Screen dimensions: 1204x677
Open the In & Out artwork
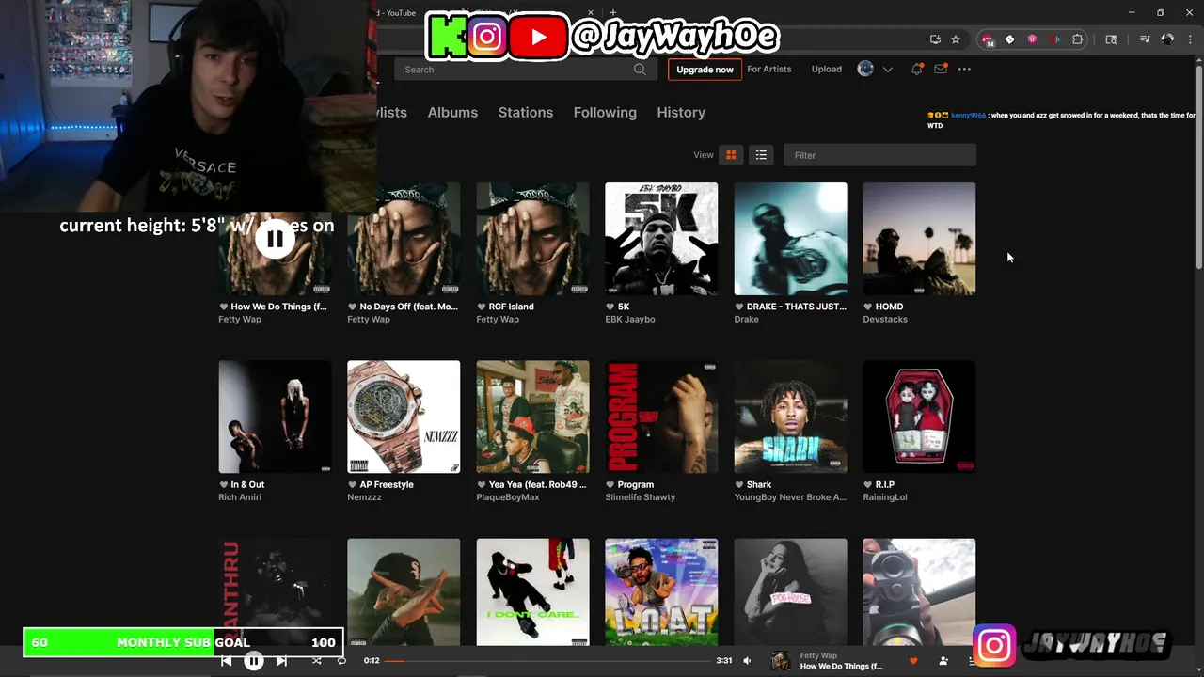pyautogui.click(x=275, y=417)
